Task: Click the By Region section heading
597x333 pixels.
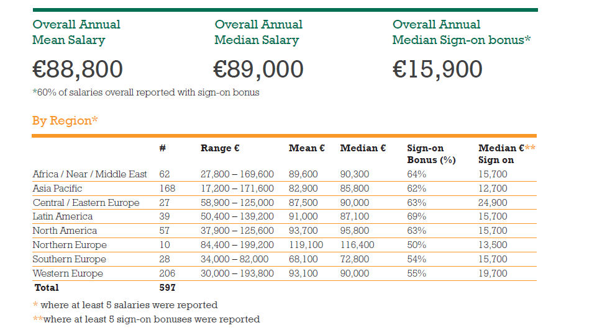Action: (65, 120)
